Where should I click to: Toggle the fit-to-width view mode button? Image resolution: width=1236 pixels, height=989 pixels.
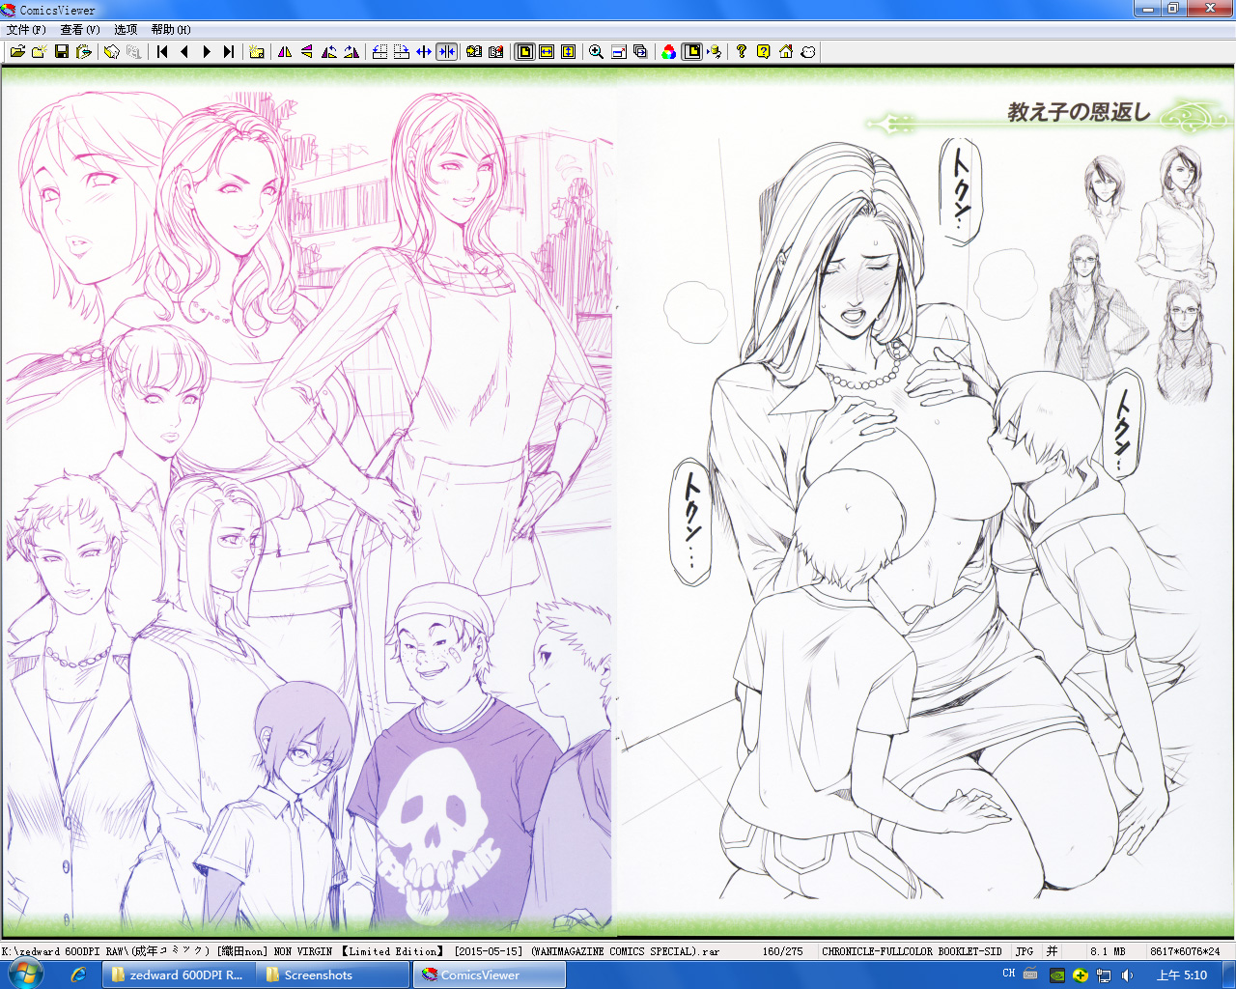pos(547,52)
